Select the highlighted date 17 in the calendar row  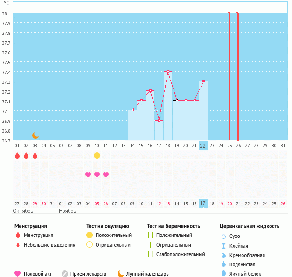203,203
